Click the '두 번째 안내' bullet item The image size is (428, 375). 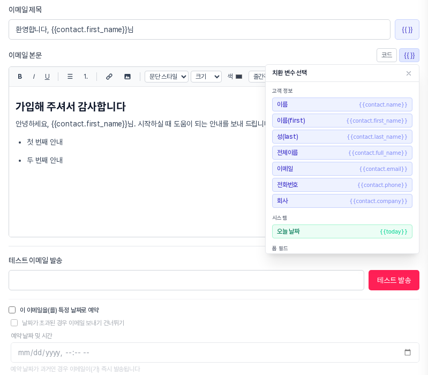(x=45, y=160)
